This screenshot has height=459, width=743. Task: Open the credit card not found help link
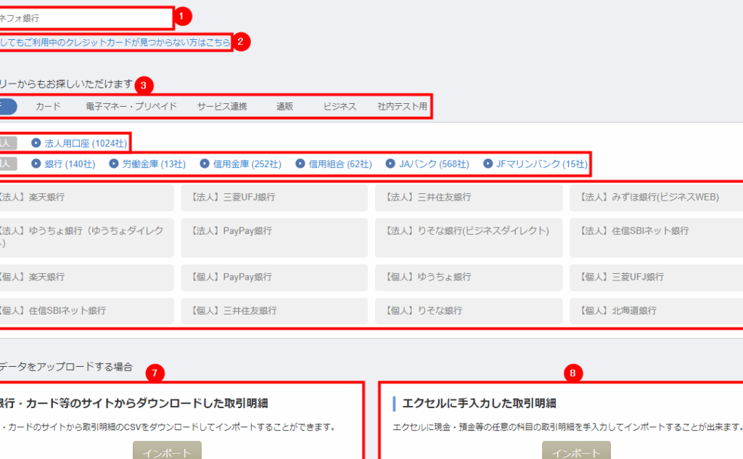click(x=115, y=42)
